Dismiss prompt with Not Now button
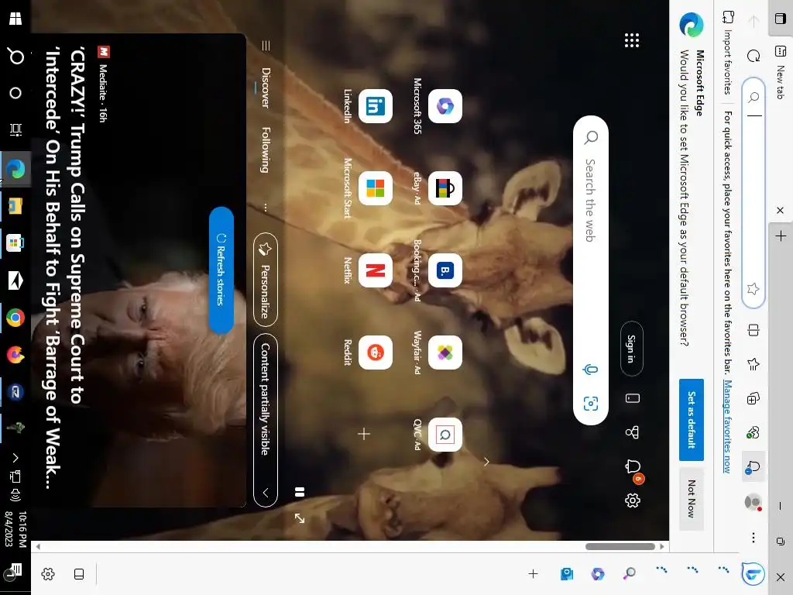The width and height of the screenshot is (793, 595). click(x=692, y=499)
